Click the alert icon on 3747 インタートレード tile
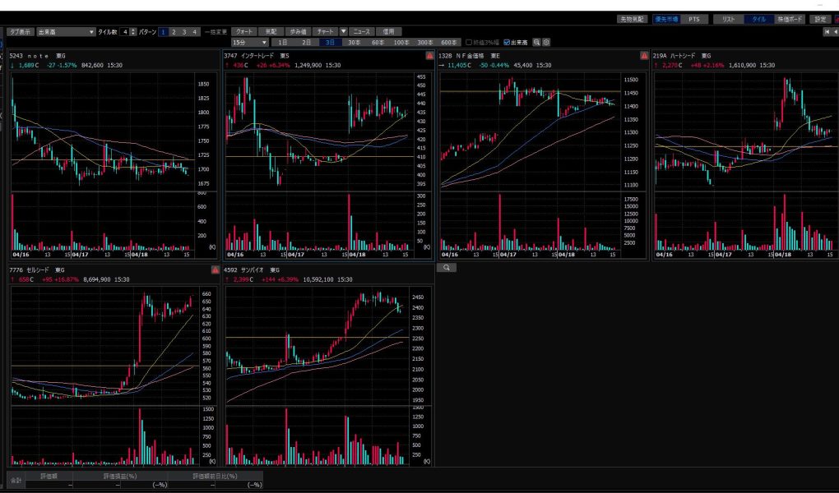Screen dimensions: 839x493 click(x=430, y=56)
